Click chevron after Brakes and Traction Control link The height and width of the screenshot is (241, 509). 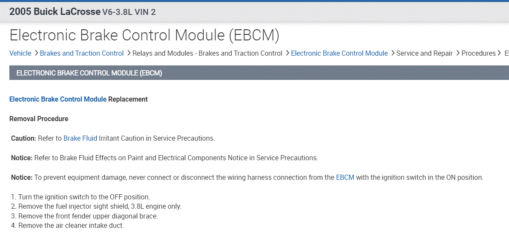pos(128,53)
